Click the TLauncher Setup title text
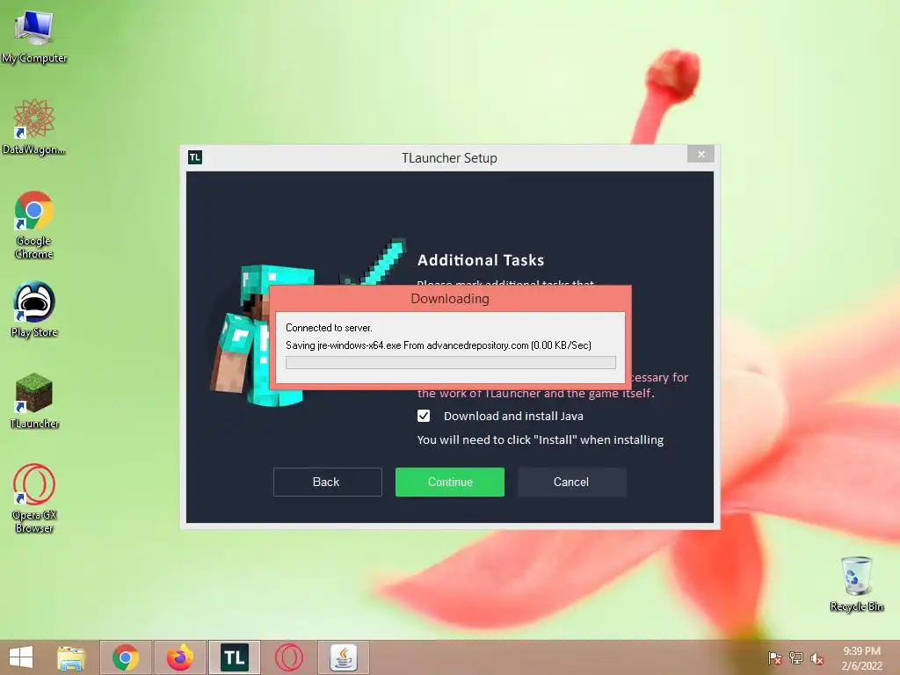Image resolution: width=900 pixels, height=675 pixels. tap(449, 158)
